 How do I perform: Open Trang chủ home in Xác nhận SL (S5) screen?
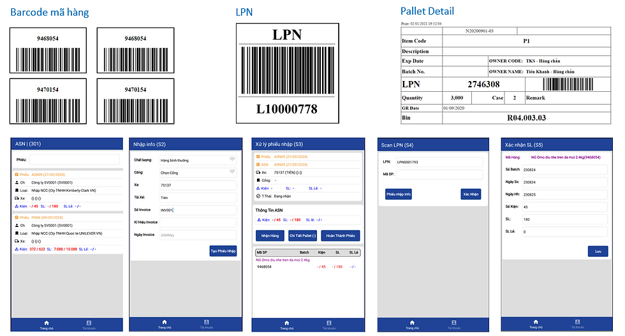(x=536, y=324)
